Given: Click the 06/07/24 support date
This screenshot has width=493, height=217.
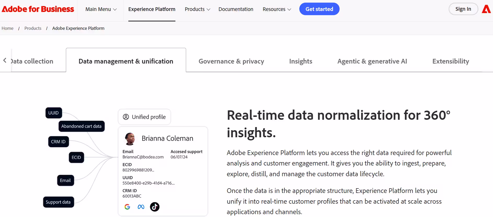Looking at the screenshot, I should click(x=179, y=157).
